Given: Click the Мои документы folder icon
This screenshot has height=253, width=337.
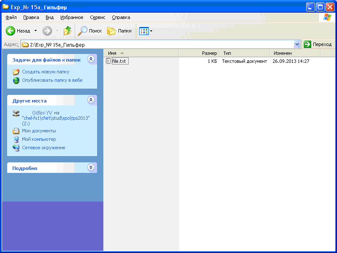Looking at the screenshot, I should click(16, 131).
